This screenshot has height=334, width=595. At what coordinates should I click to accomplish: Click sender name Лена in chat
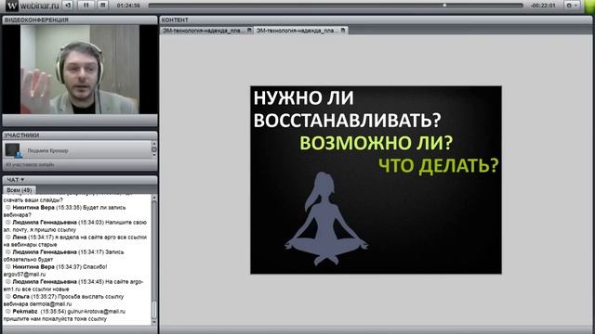click(20, 238)
